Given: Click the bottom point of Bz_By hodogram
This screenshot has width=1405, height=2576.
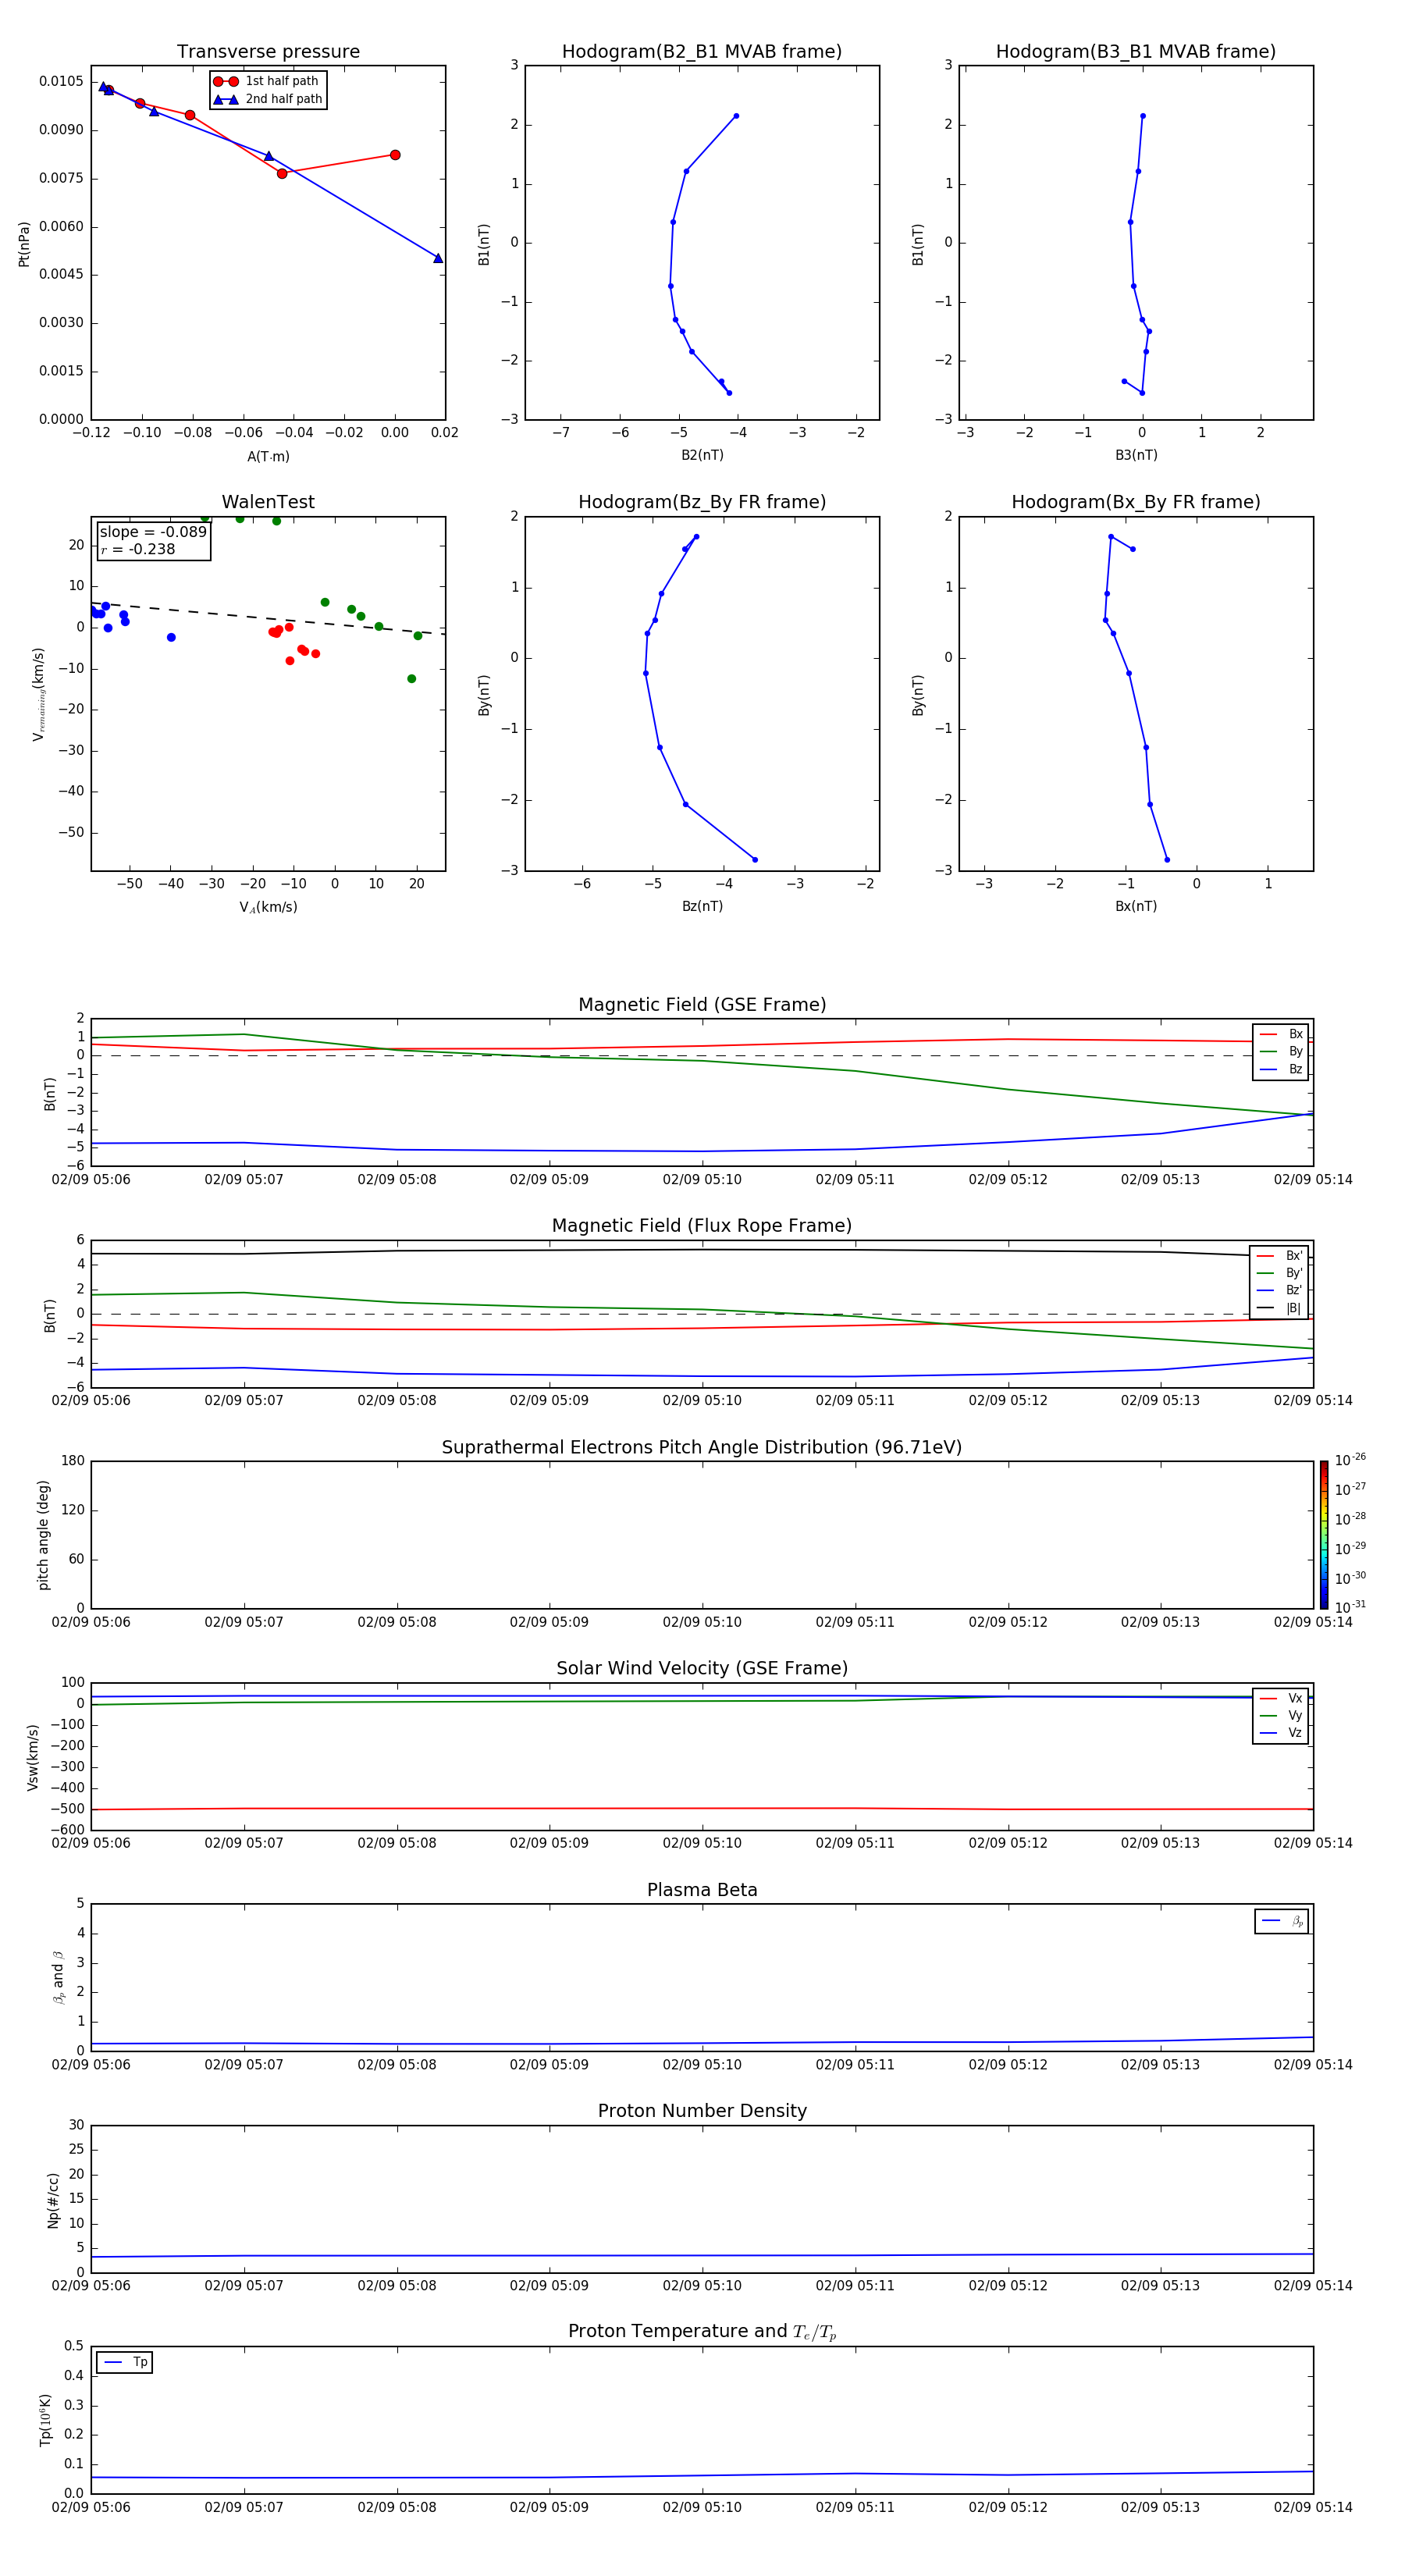Looking at the screenshot, I should (755, 860).
